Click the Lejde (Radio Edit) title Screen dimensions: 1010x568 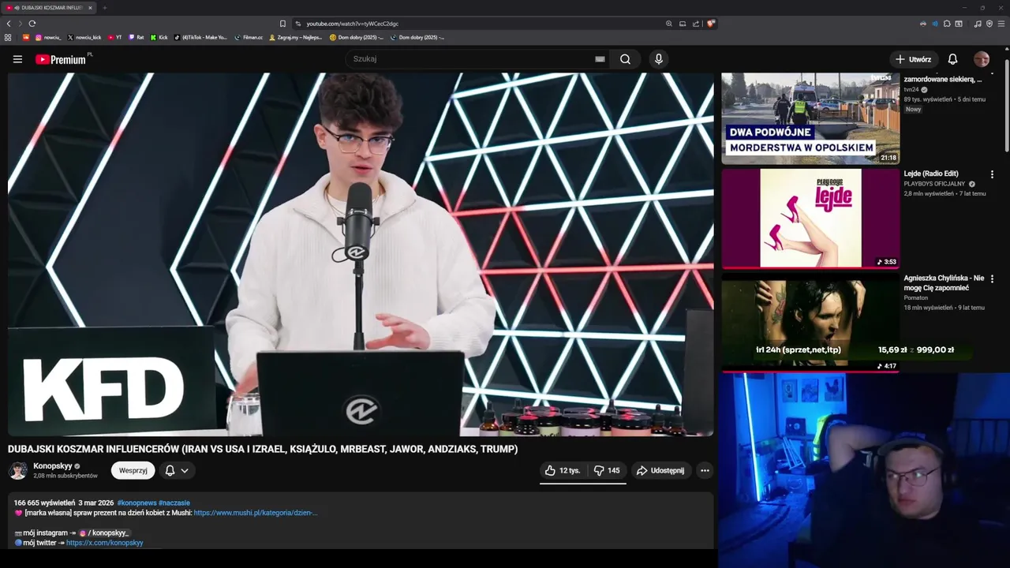(x=931, y=174)
